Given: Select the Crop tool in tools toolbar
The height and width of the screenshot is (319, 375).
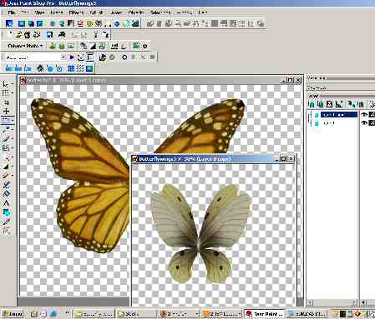Looking at the screenshot, I should tap(6, 102).
